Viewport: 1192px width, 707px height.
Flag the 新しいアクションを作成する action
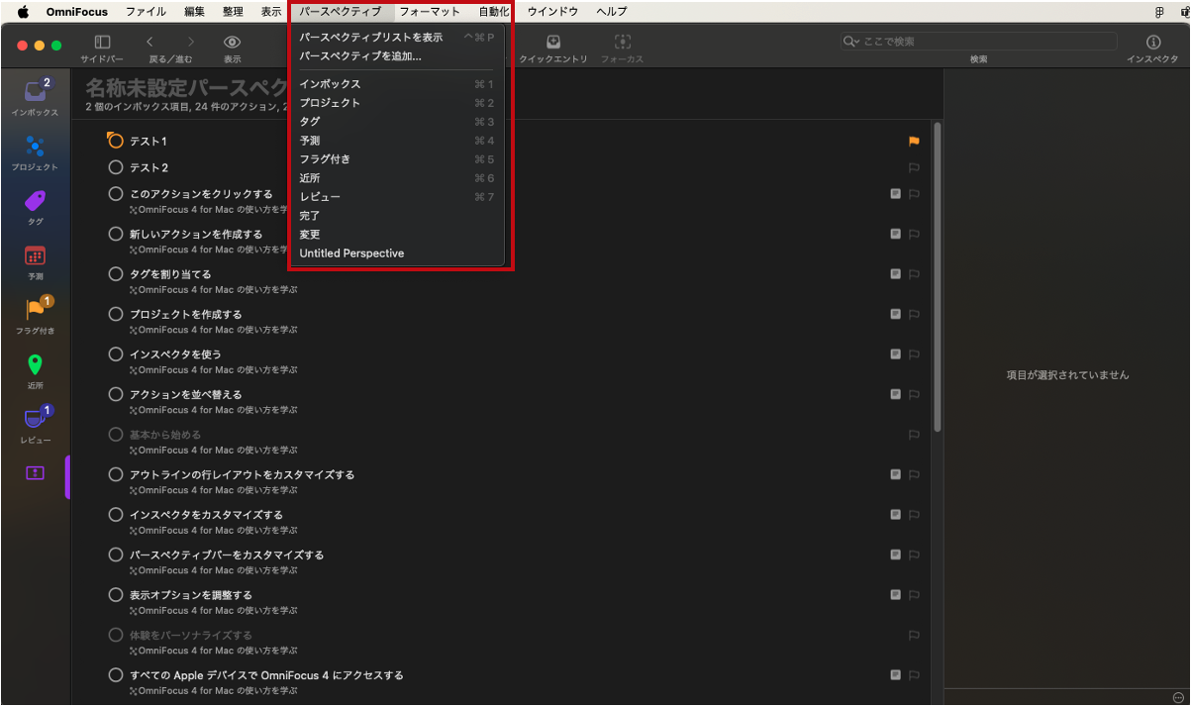click(914, 234)
